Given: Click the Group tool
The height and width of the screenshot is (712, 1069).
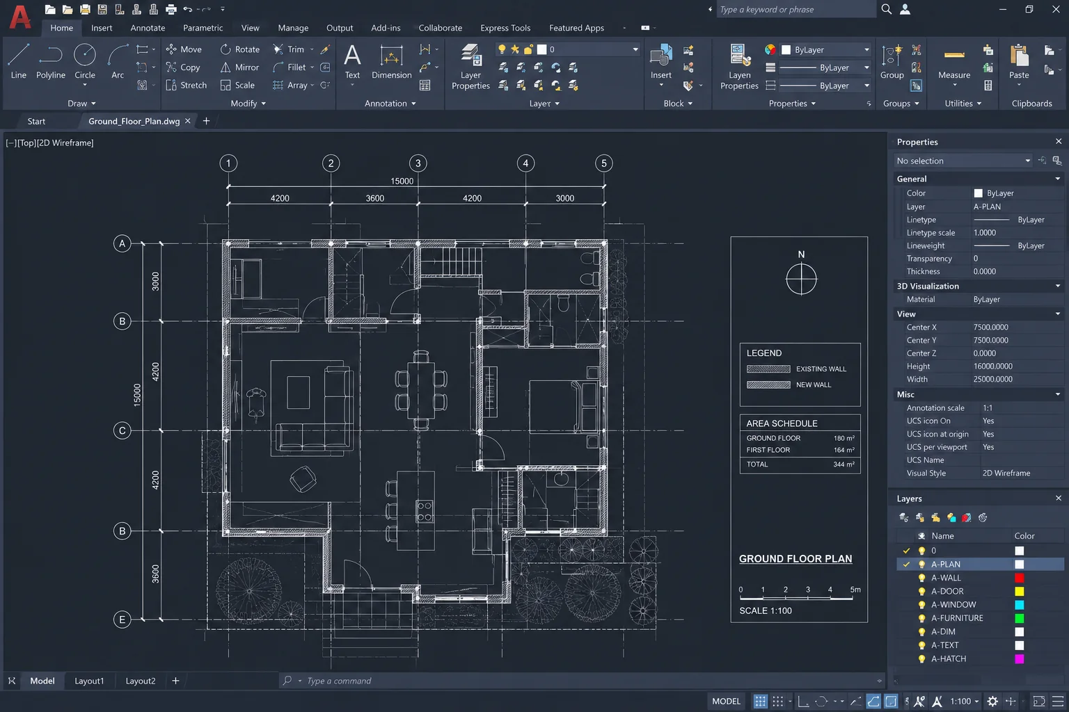Looking at the screenshot, I should [892, 63].
